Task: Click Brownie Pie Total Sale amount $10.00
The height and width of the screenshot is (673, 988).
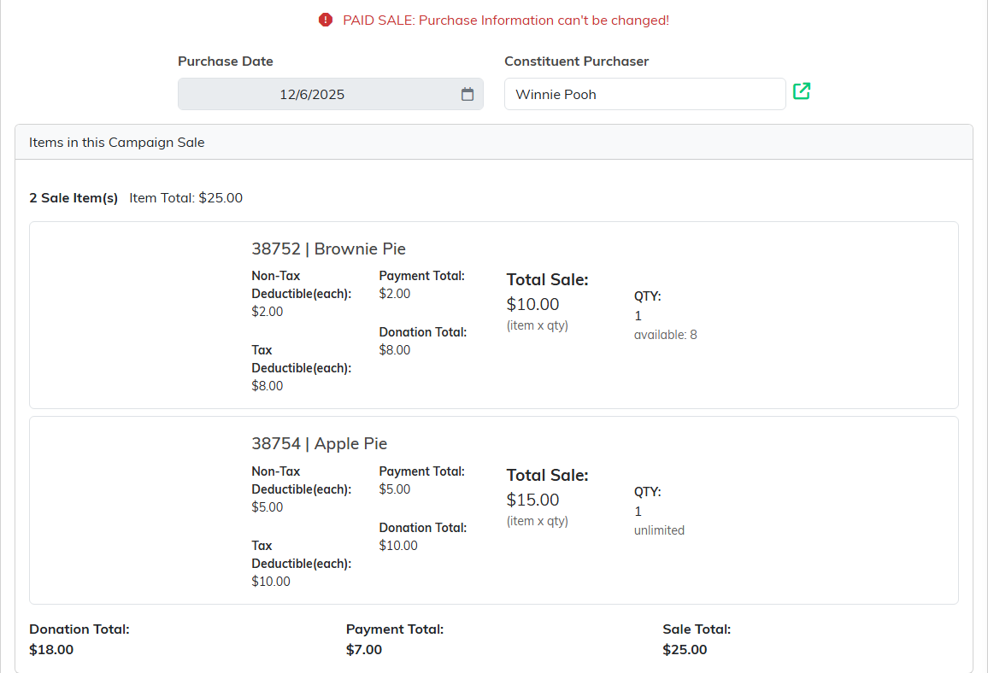Action: click(532, 304)
